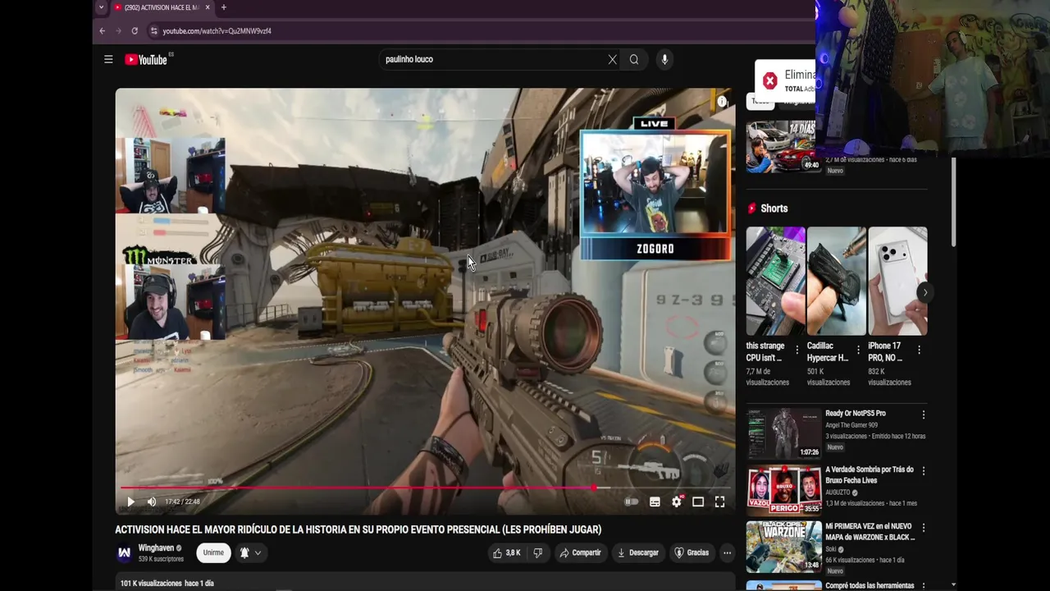This screenshot has height=591, width=1050.
Task: Dislike the video
Action: pos(537,553)
